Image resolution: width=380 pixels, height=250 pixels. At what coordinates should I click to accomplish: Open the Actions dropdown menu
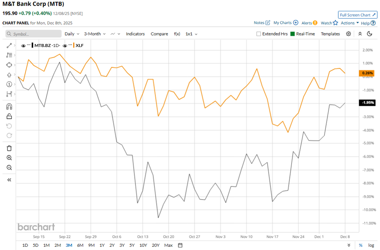point(350,23)
